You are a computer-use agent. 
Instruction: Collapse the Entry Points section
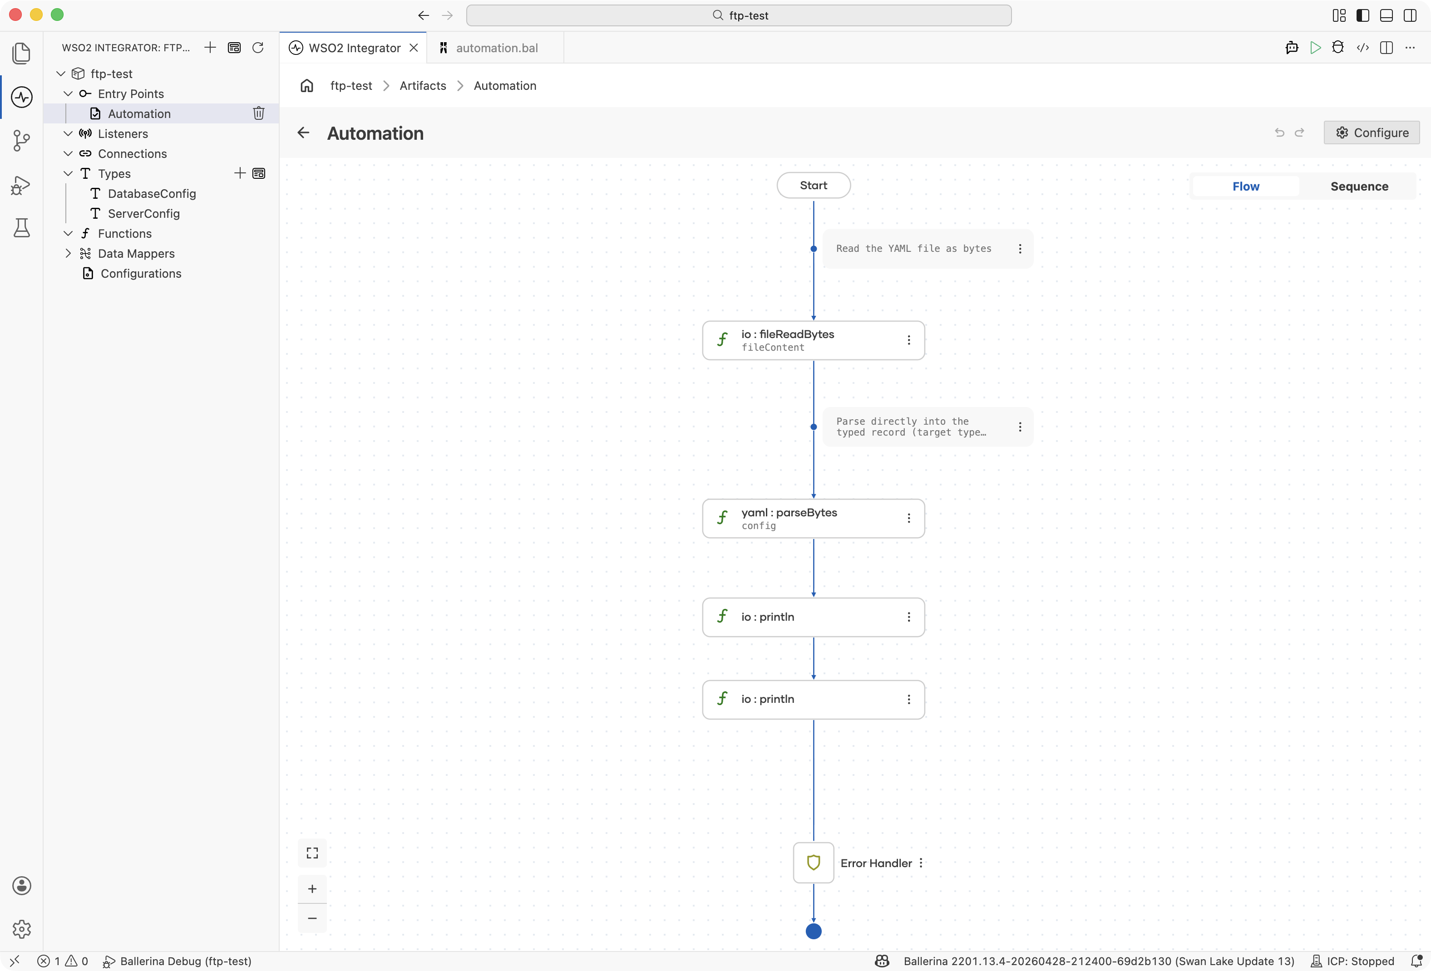(x=69, y=93)
